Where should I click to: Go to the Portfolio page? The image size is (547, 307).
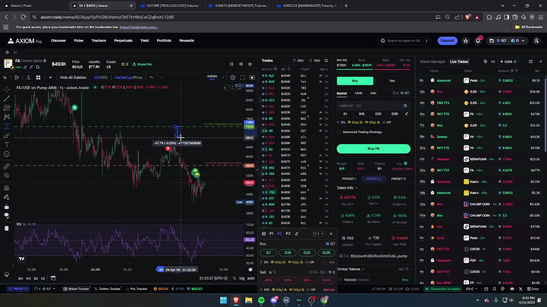coord(164,41)
